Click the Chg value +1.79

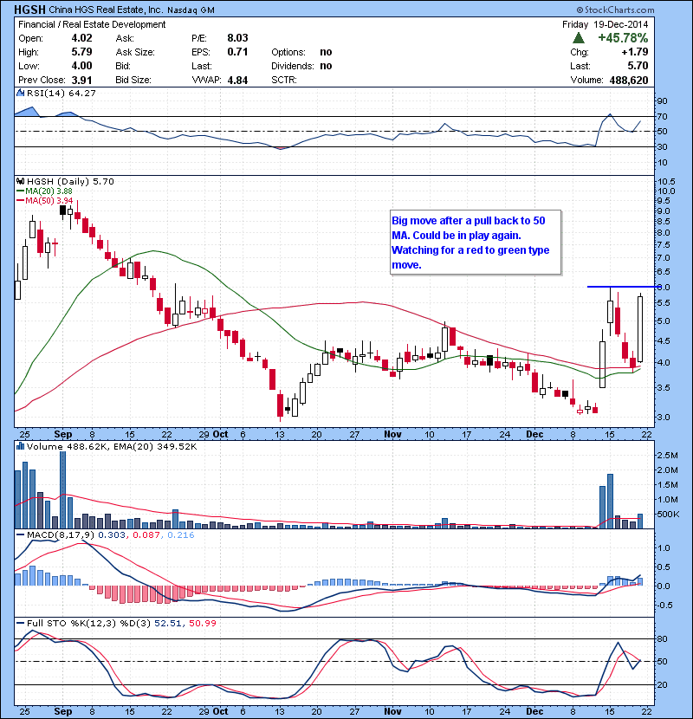coord(635,52)
